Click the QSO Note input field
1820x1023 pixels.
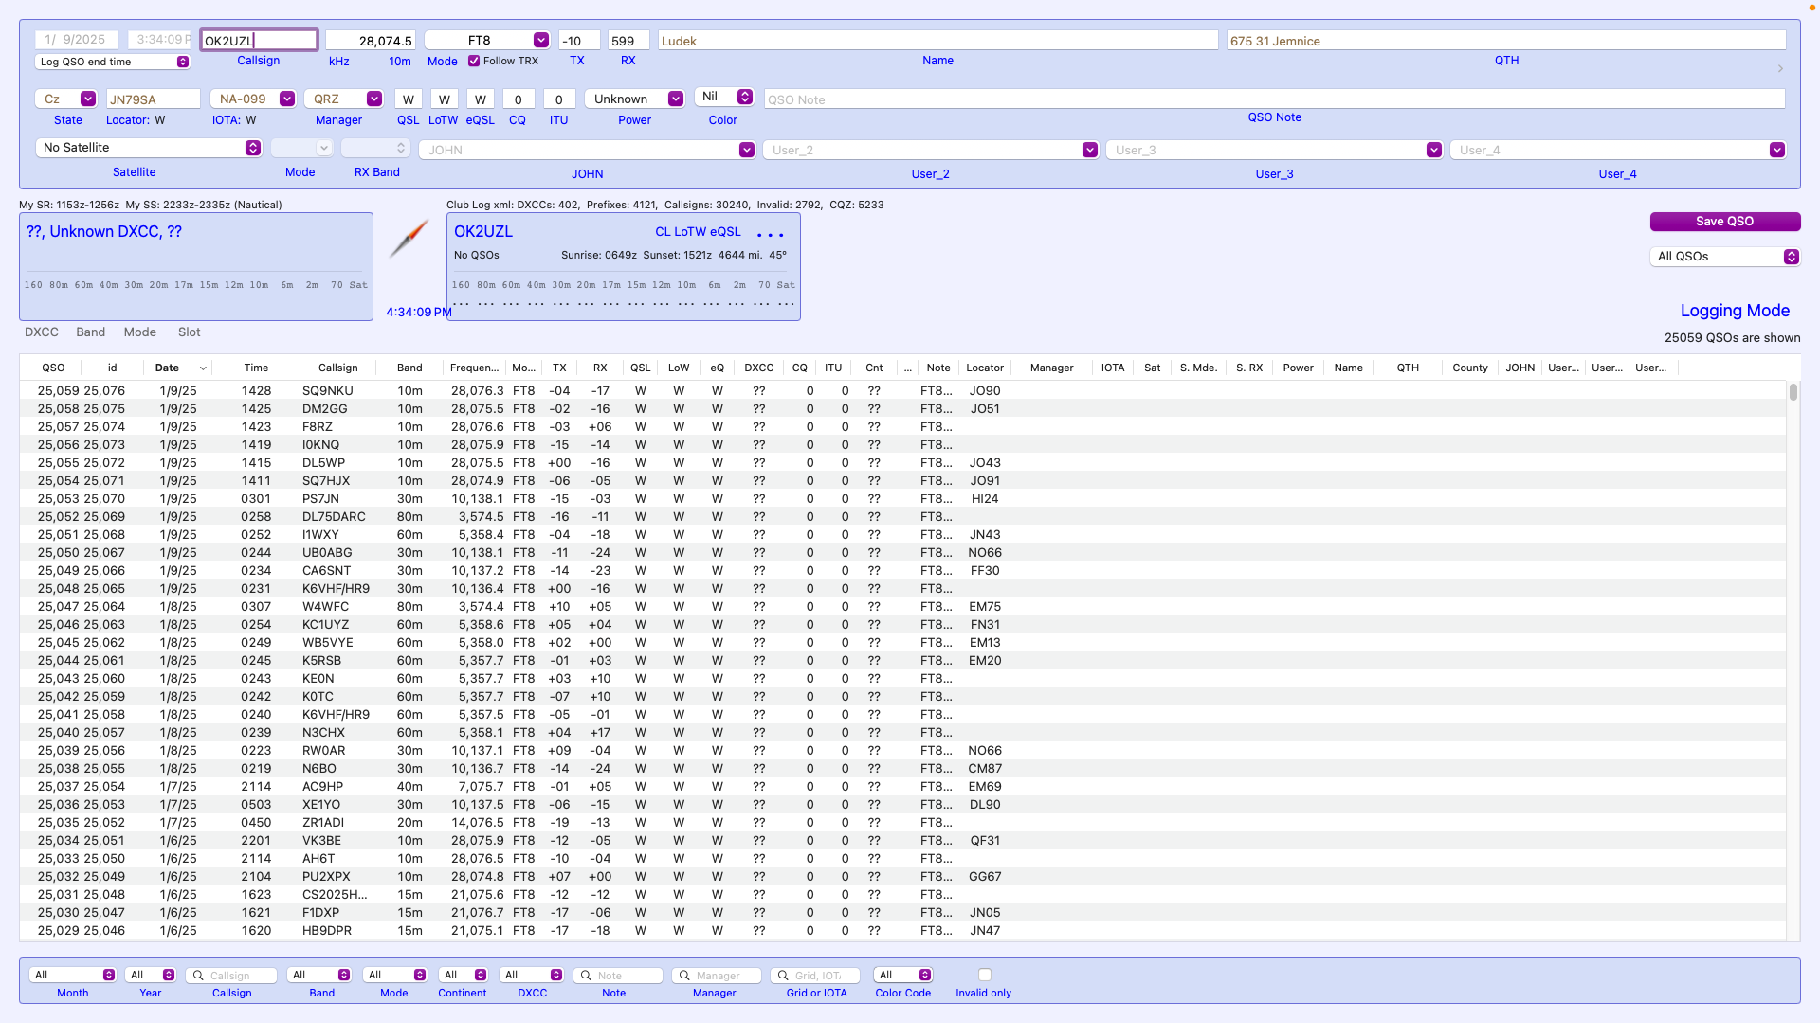1273,99
